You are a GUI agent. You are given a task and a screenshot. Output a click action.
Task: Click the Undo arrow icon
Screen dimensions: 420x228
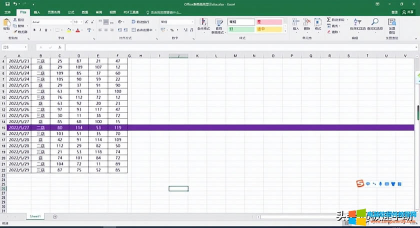[x=15, y=3]
